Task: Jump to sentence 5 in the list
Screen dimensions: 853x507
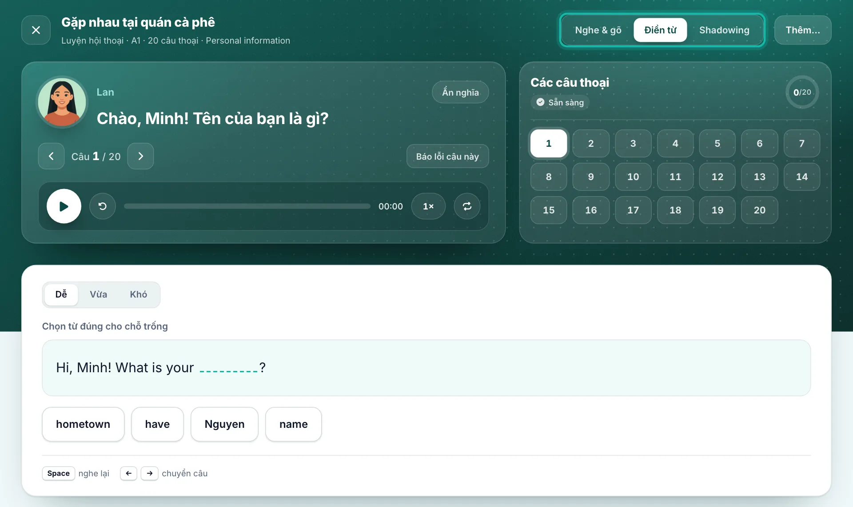Action: [x=717, y=143]
